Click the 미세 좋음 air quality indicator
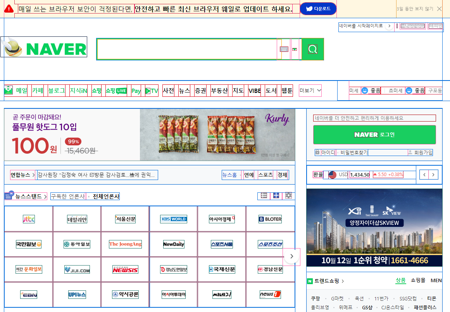 365,91
